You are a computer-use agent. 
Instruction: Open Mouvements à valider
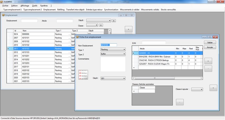coord(130,10)
